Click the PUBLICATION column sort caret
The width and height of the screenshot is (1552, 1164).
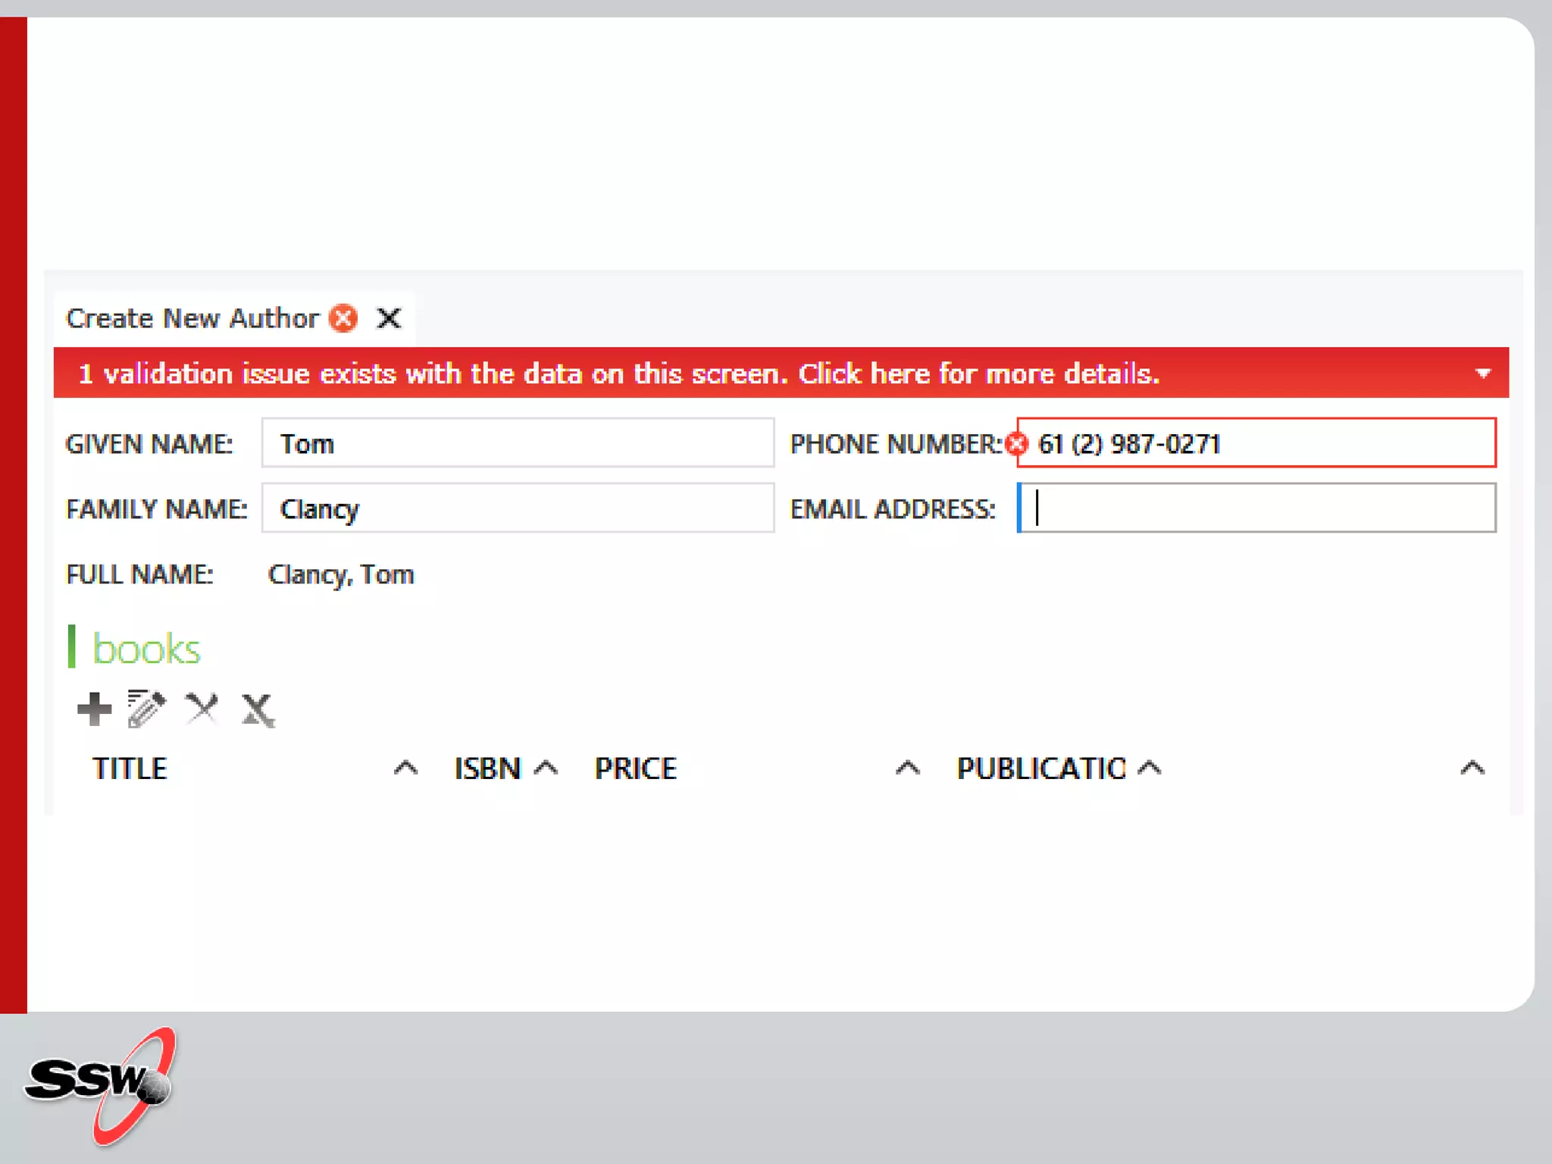point(1149,768)
